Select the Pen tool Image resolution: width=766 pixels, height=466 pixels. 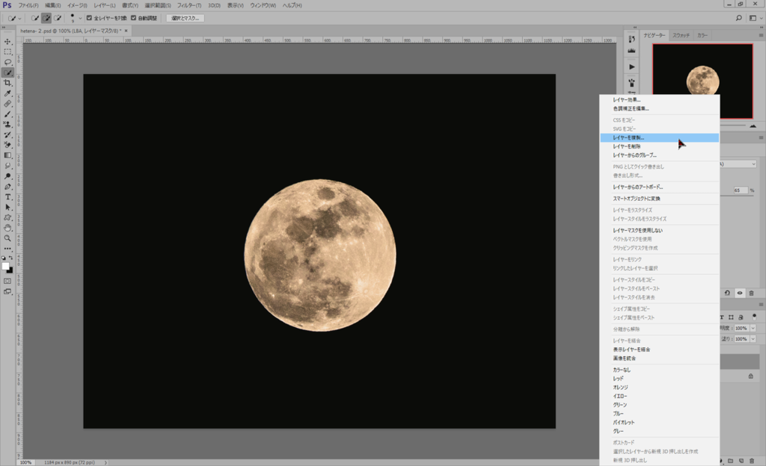coord(7,187)
